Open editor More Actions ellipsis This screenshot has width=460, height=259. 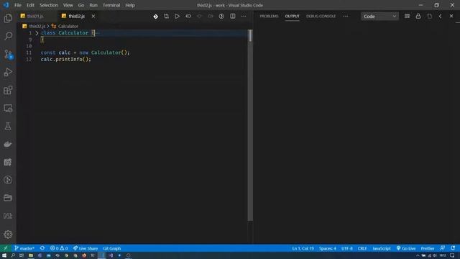244,16
